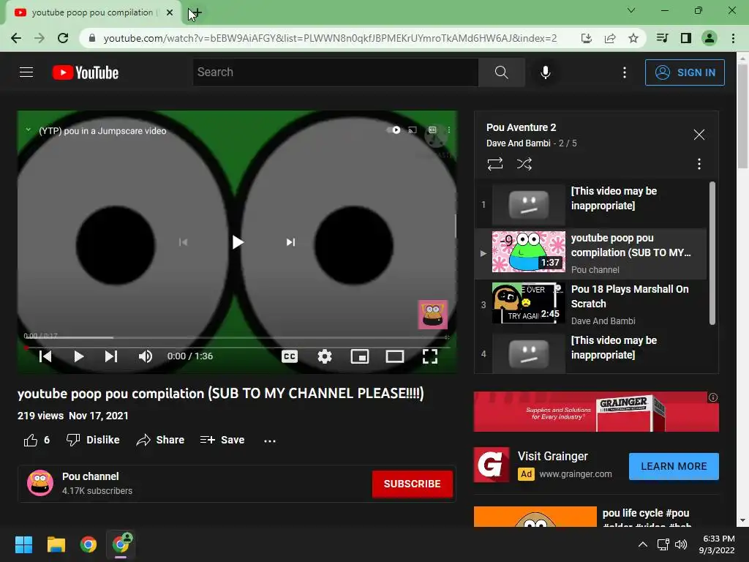Open the player settings gear
Image resolution: width=749 pixels, height=562 pixels.
point(325,356)
